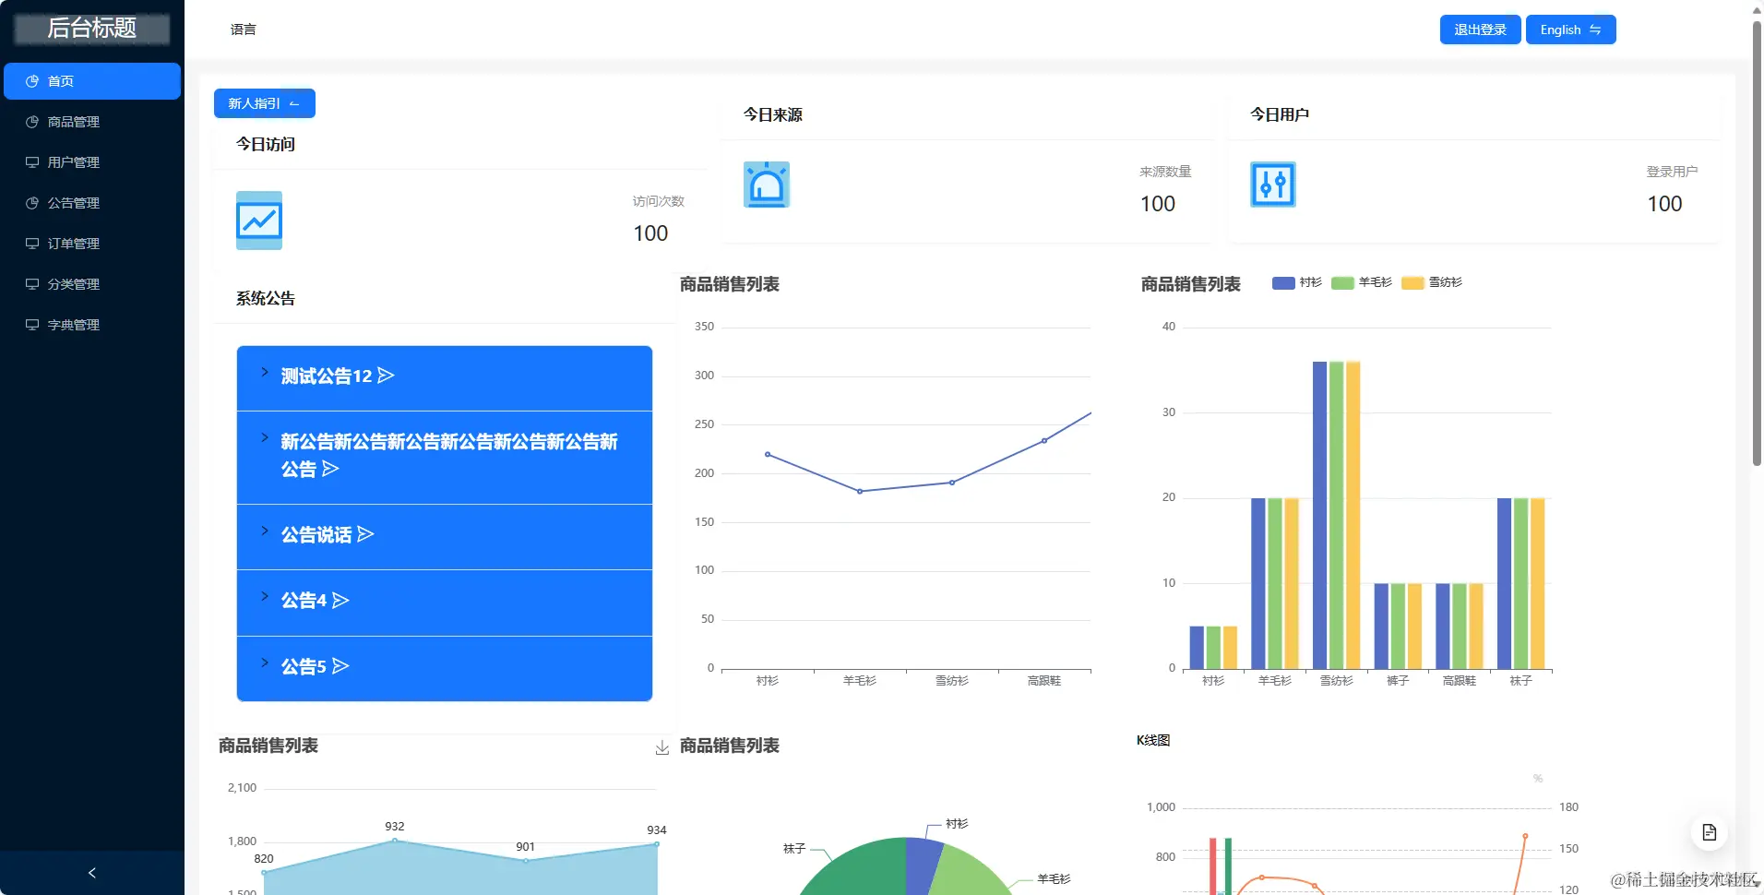Screen dimensions: 1764x895
Task: Click the blue chart icon under 今日访问
Action: click(258, 221)
